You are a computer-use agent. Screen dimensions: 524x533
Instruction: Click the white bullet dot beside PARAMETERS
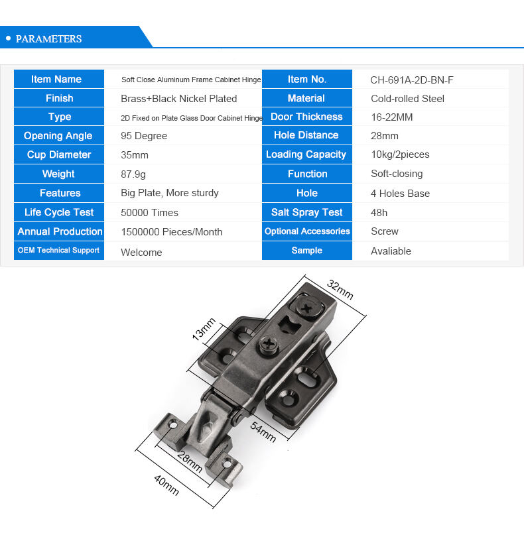coord(8,38)
